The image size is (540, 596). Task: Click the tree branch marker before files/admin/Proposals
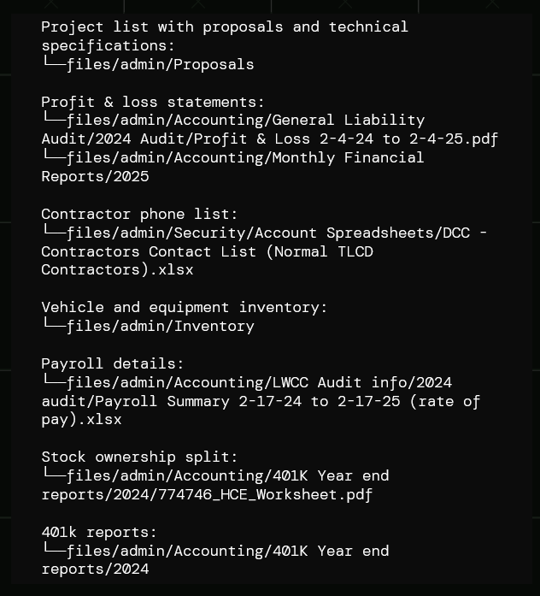53,64
